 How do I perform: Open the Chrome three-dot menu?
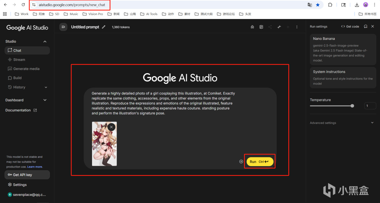coord(375,5)
